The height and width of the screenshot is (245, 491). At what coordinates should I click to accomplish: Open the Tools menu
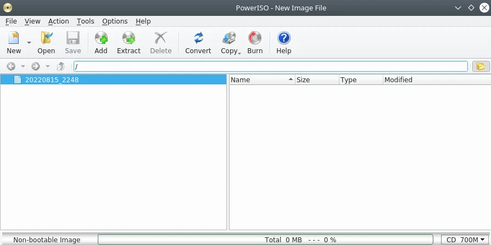point(85,21)
